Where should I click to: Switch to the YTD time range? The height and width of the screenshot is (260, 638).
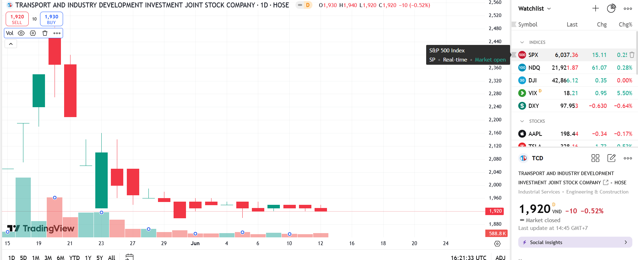(74, 258)
